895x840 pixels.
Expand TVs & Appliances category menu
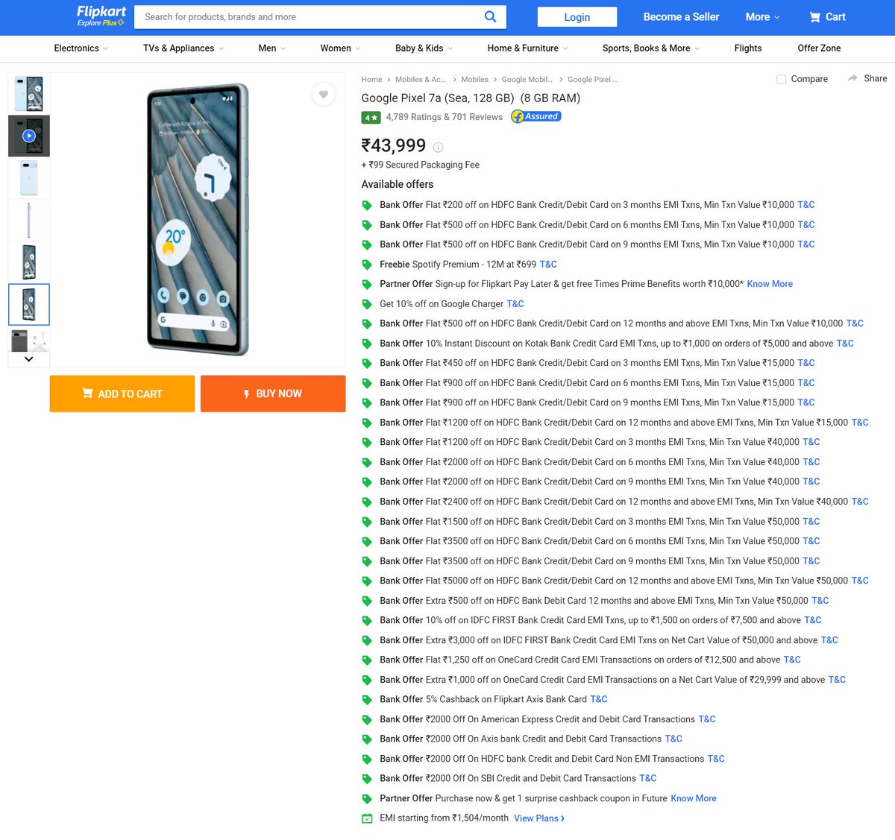pyautogui.click(x=183, y=48)
